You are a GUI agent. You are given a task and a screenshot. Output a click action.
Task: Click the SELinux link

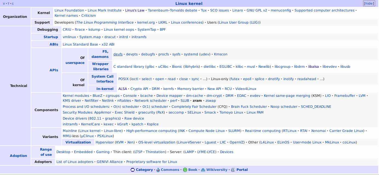point(194,112)
